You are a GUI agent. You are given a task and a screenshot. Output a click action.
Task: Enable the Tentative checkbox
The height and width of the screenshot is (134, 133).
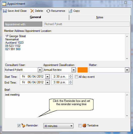click(80, 125)
